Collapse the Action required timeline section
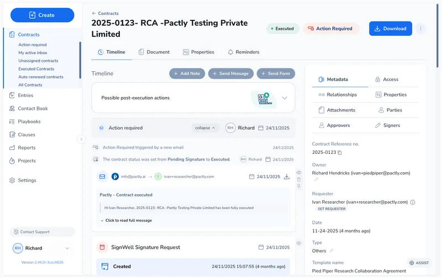Viewport: 442px width, 278px height. (206, 128)
